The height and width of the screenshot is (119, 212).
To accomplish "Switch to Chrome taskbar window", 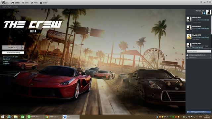I will (x=53, y=117).
